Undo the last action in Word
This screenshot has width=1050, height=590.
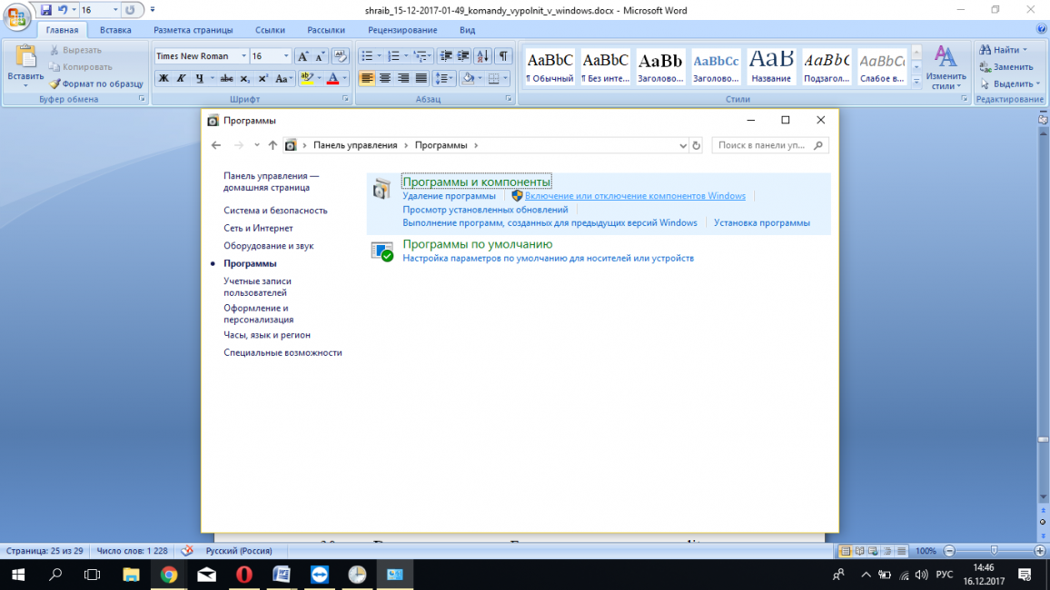tap(63, 10)
